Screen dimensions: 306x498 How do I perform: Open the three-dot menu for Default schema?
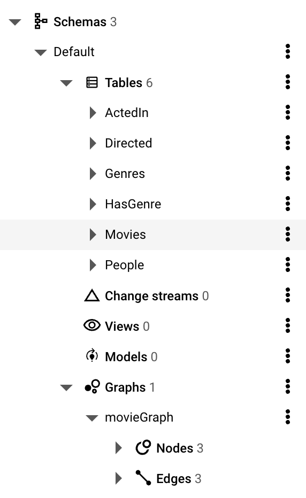coord(288,51)
